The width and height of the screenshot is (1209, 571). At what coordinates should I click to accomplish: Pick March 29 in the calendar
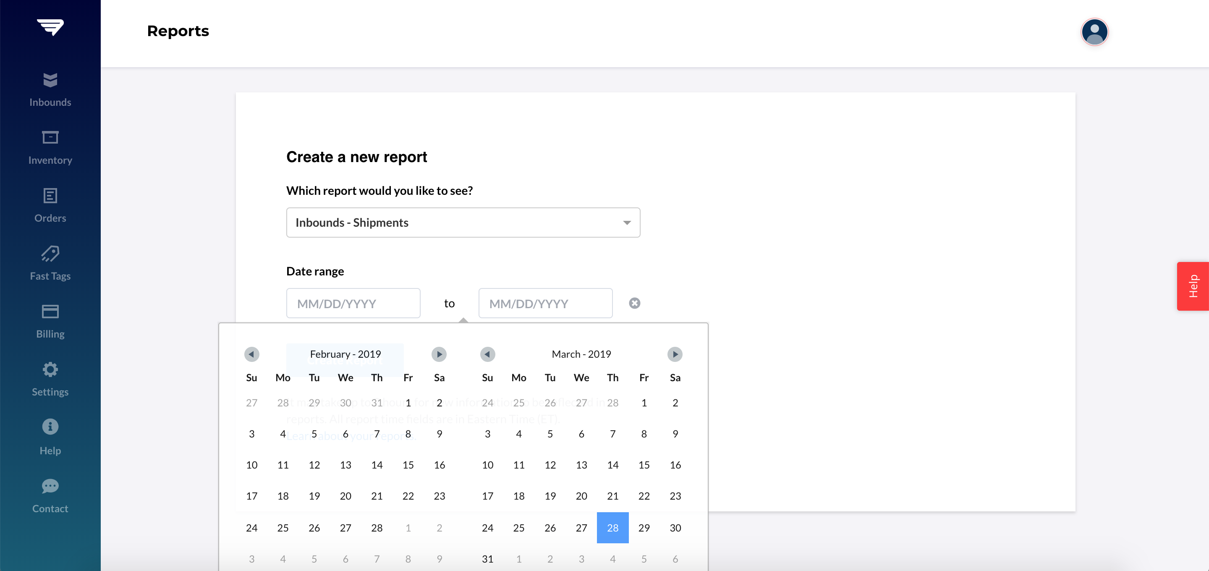[644, 528]
